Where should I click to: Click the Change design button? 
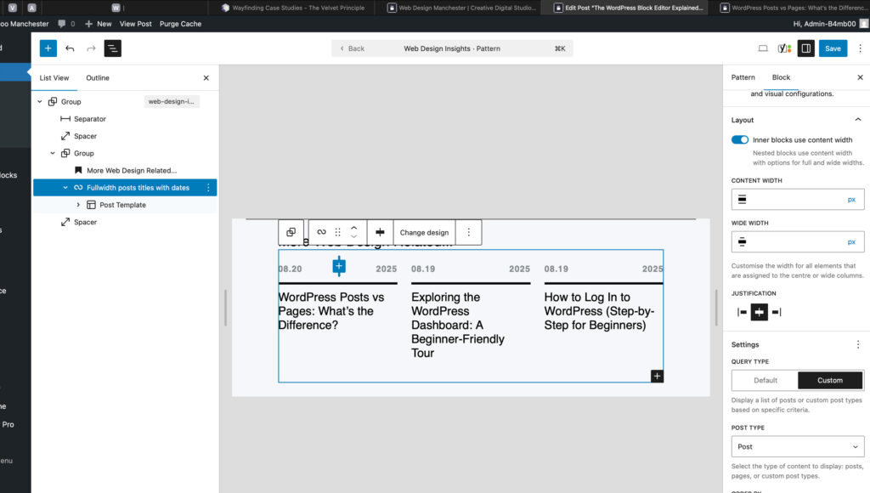pyautogui.click(x=425, y=232)
